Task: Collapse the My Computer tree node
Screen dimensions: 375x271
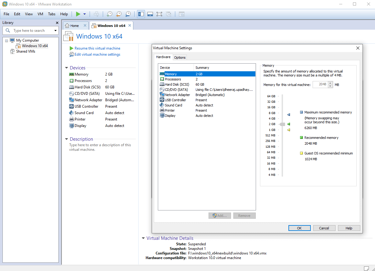Action: click(x=6, y=41)
